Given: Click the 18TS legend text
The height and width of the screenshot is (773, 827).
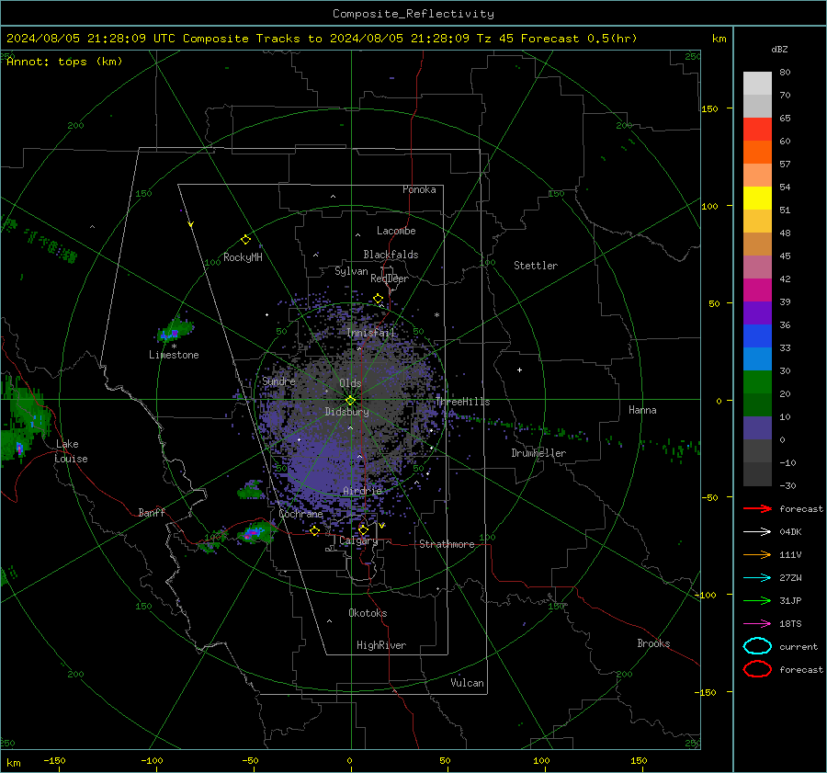Looking at the screenshot, I should click(790, 624).
